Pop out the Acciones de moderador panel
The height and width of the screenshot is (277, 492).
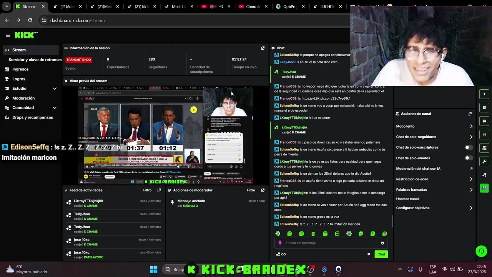coord(263,190)
